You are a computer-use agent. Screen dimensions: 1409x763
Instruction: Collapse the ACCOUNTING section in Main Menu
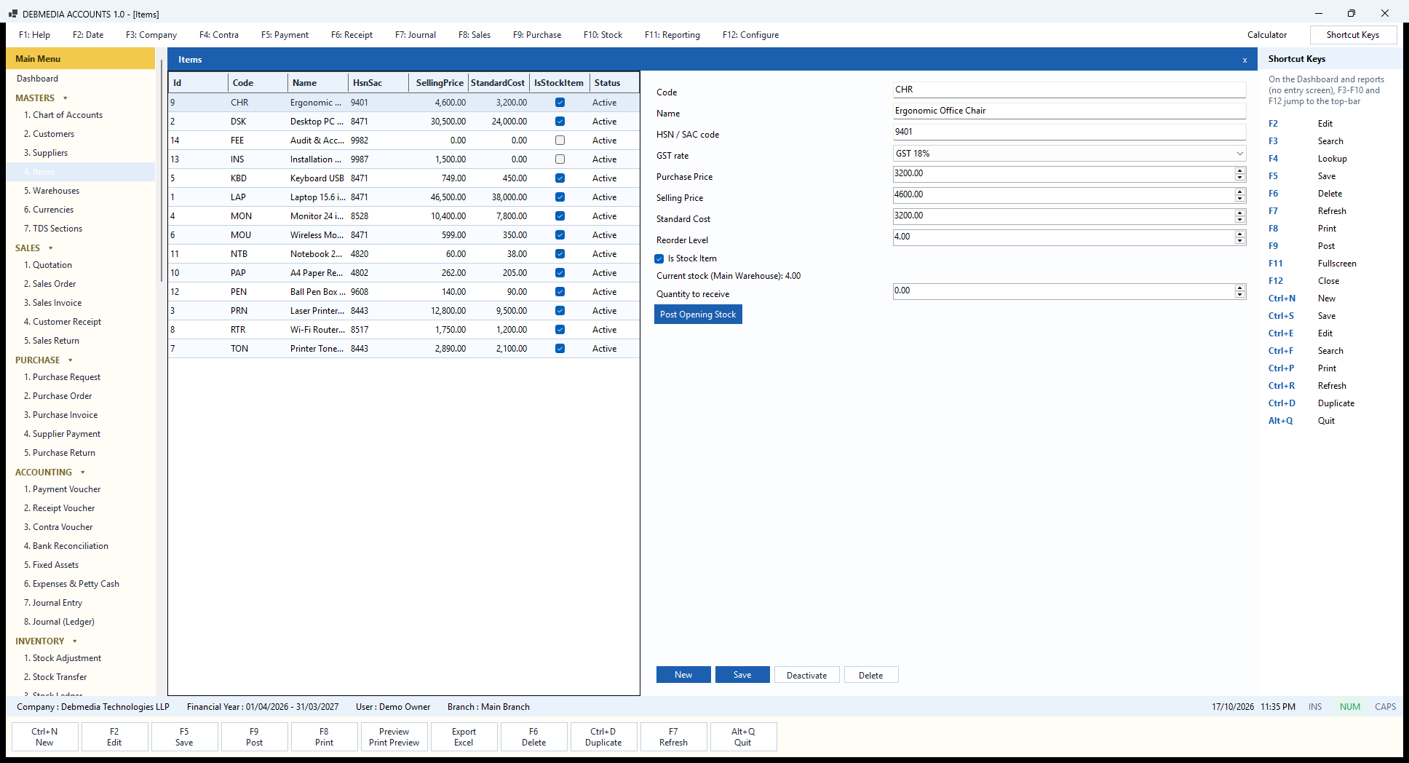pyautogui.click(x=83, y=473)
